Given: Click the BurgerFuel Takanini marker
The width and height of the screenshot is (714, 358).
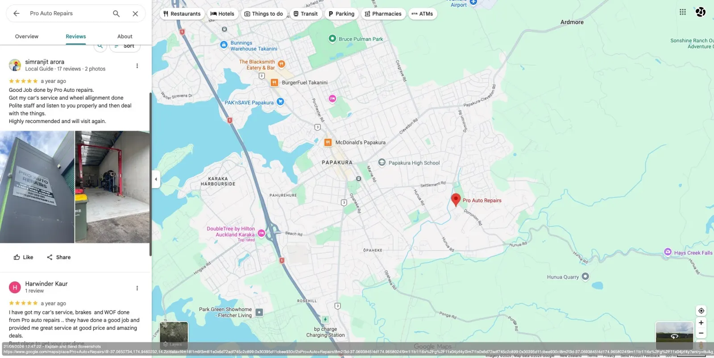Looking at the screenshot, I should [274, 82].
